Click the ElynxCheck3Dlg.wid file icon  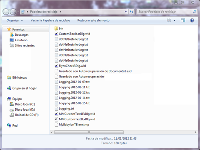(56, 66)
